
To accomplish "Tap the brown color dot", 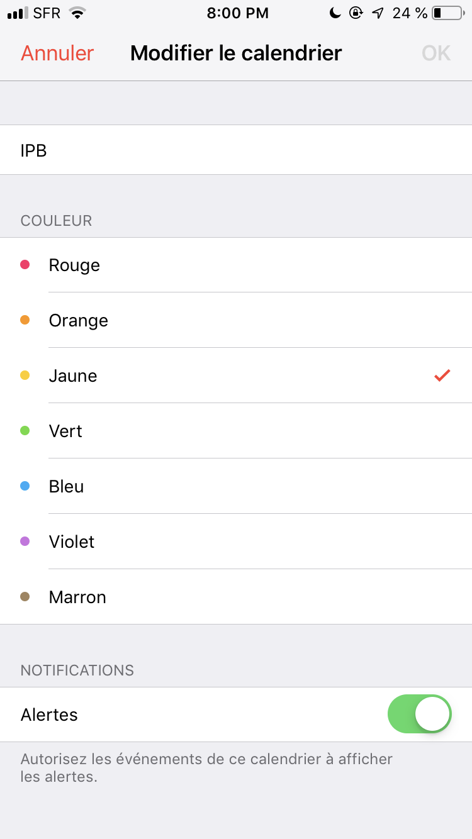I will pos(25,597).
